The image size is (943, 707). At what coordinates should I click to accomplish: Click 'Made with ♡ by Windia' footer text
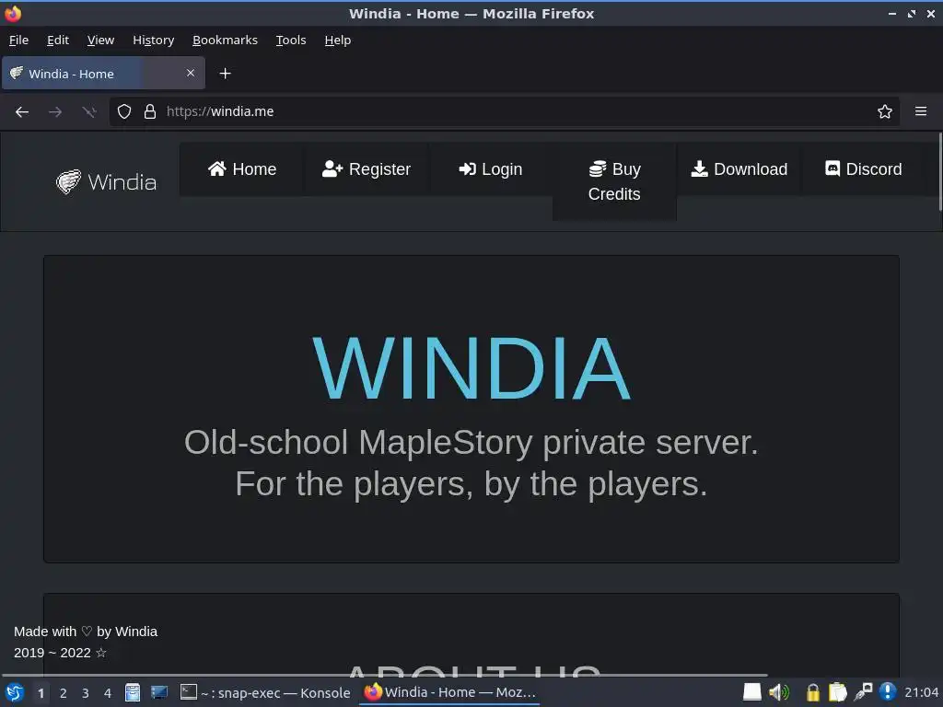86,632
